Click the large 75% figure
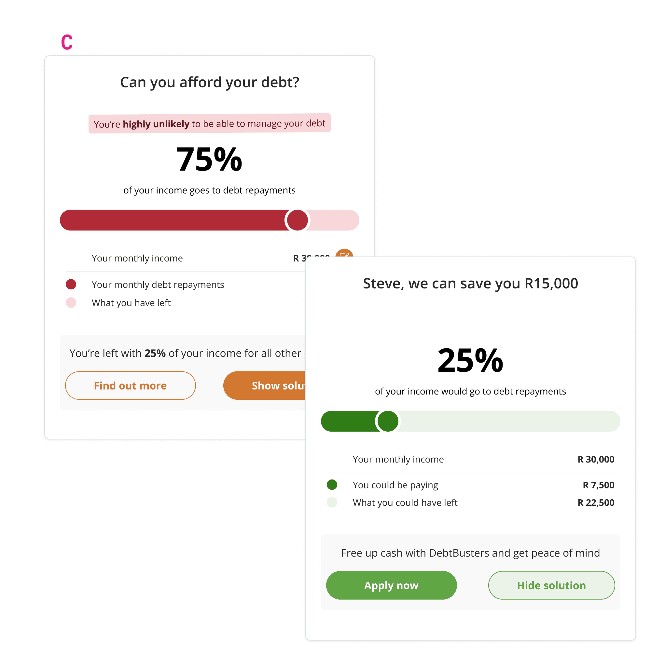The height and width of the screenshot is (651, 651). 209,159
